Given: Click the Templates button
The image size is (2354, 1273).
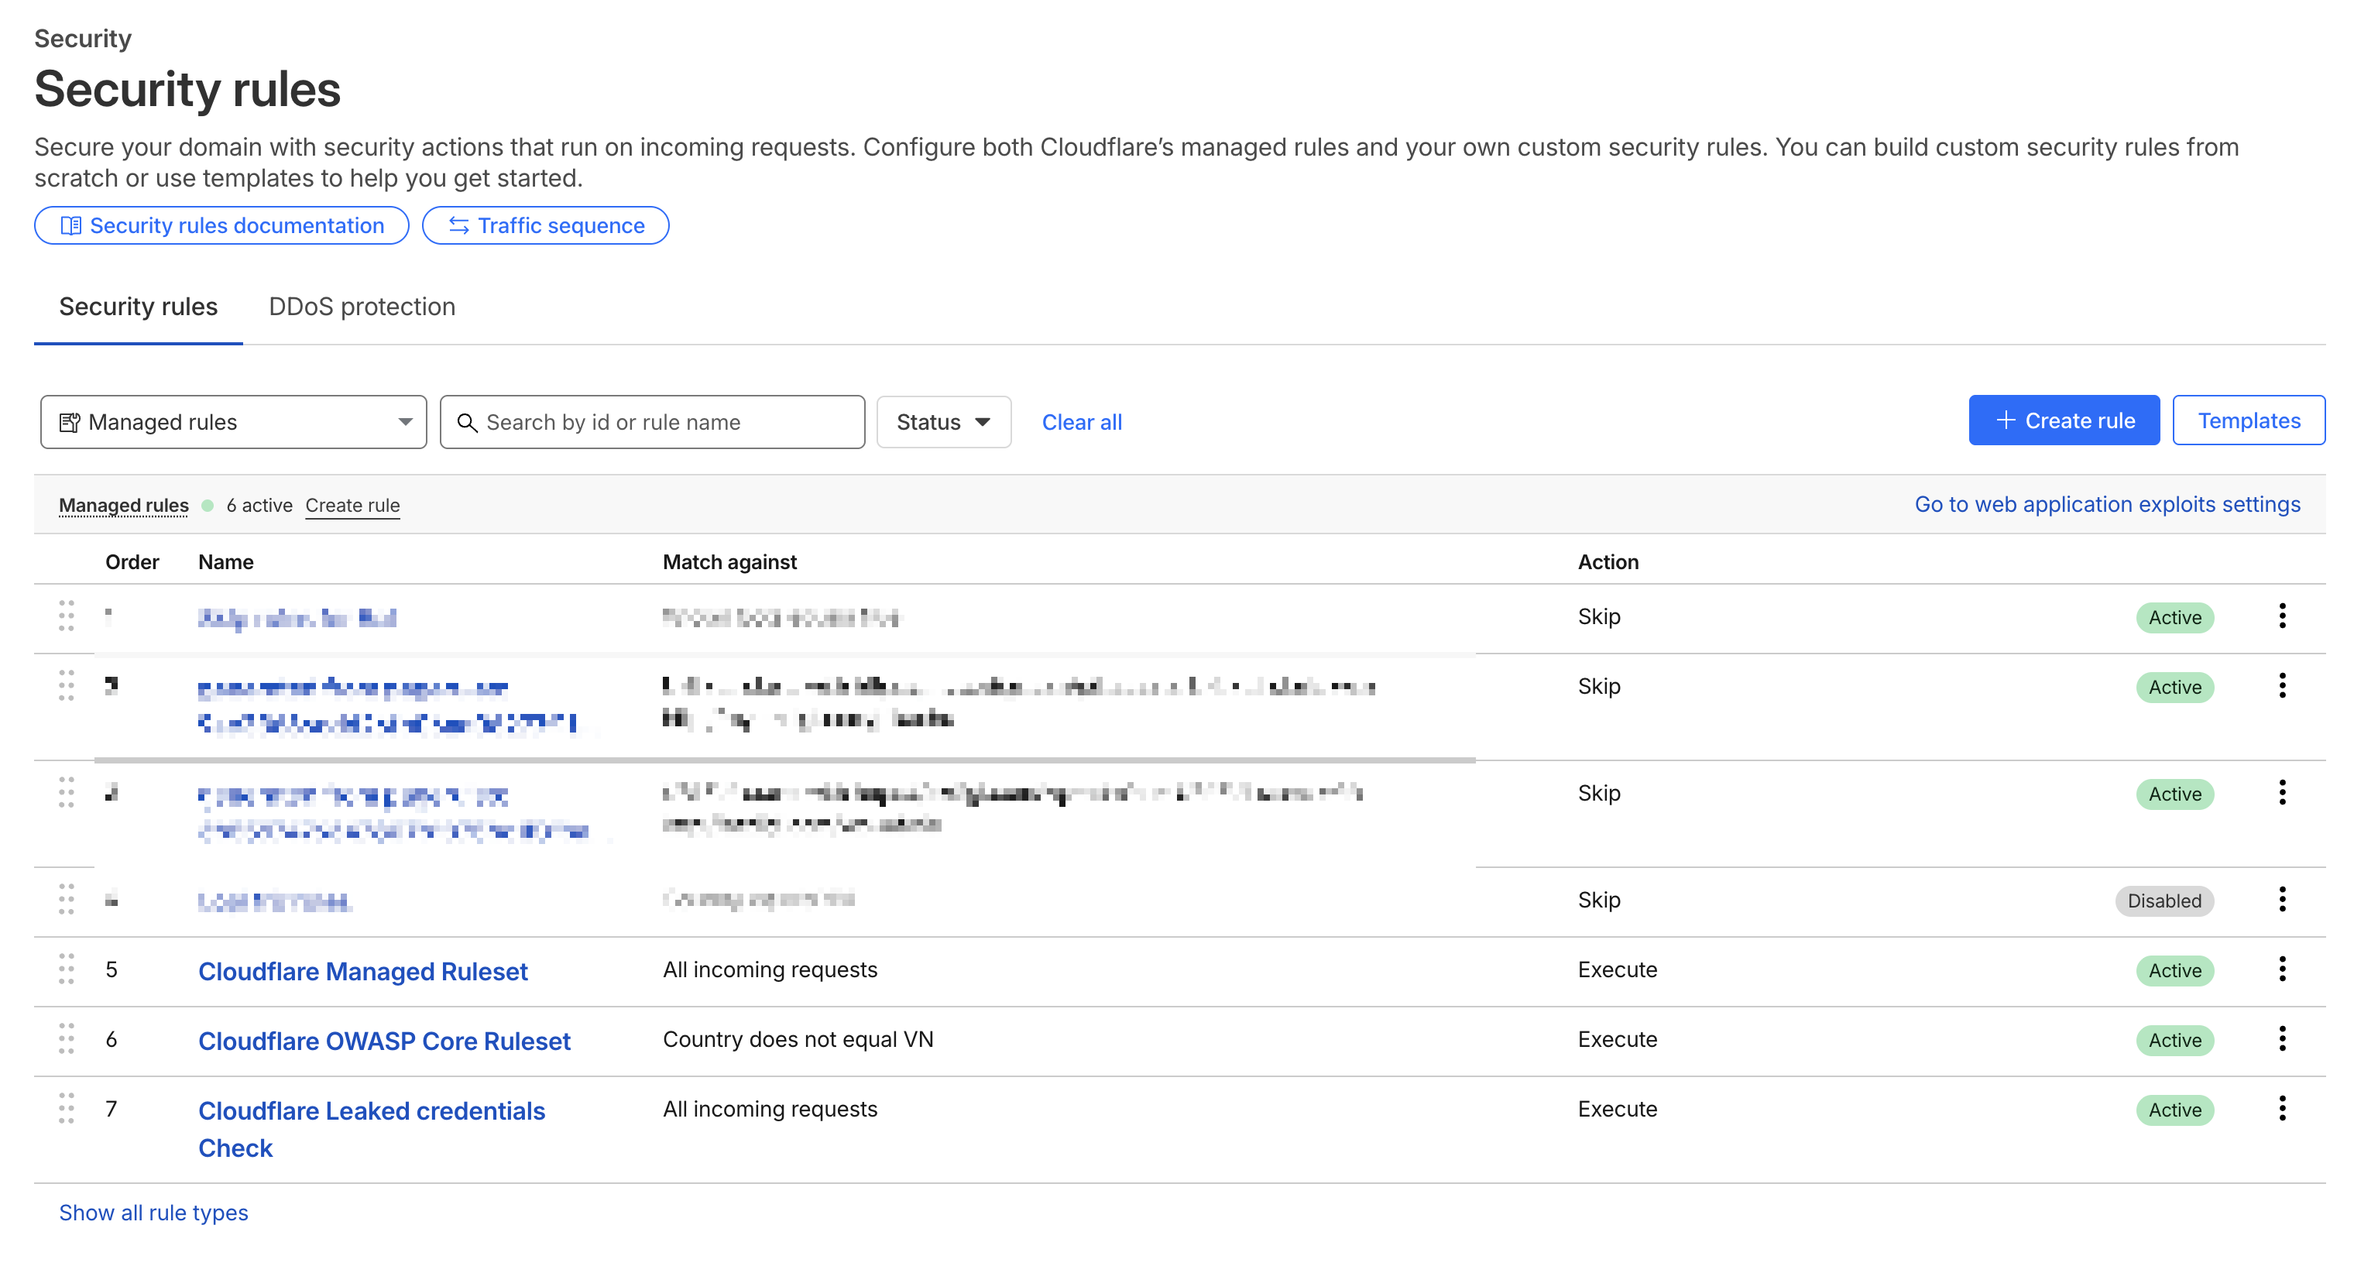Looking at the screenshot, I should point(2248,420).
